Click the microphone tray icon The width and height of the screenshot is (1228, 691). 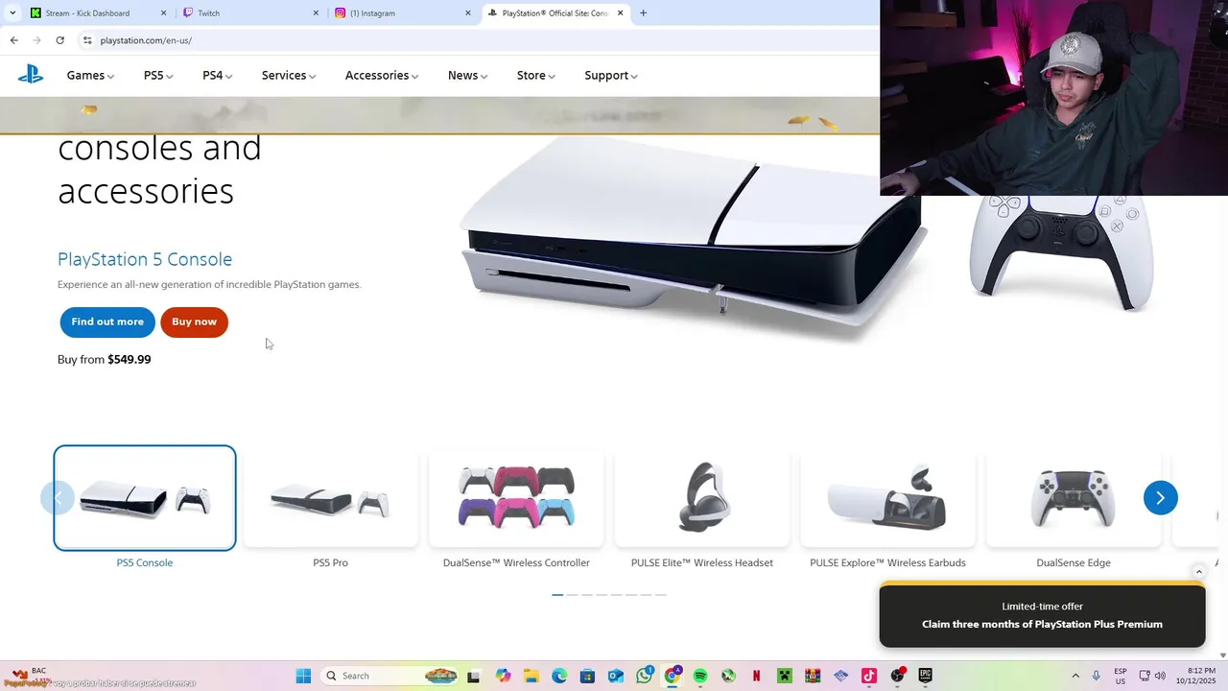pyautogui.click(x=1097, y=676)
